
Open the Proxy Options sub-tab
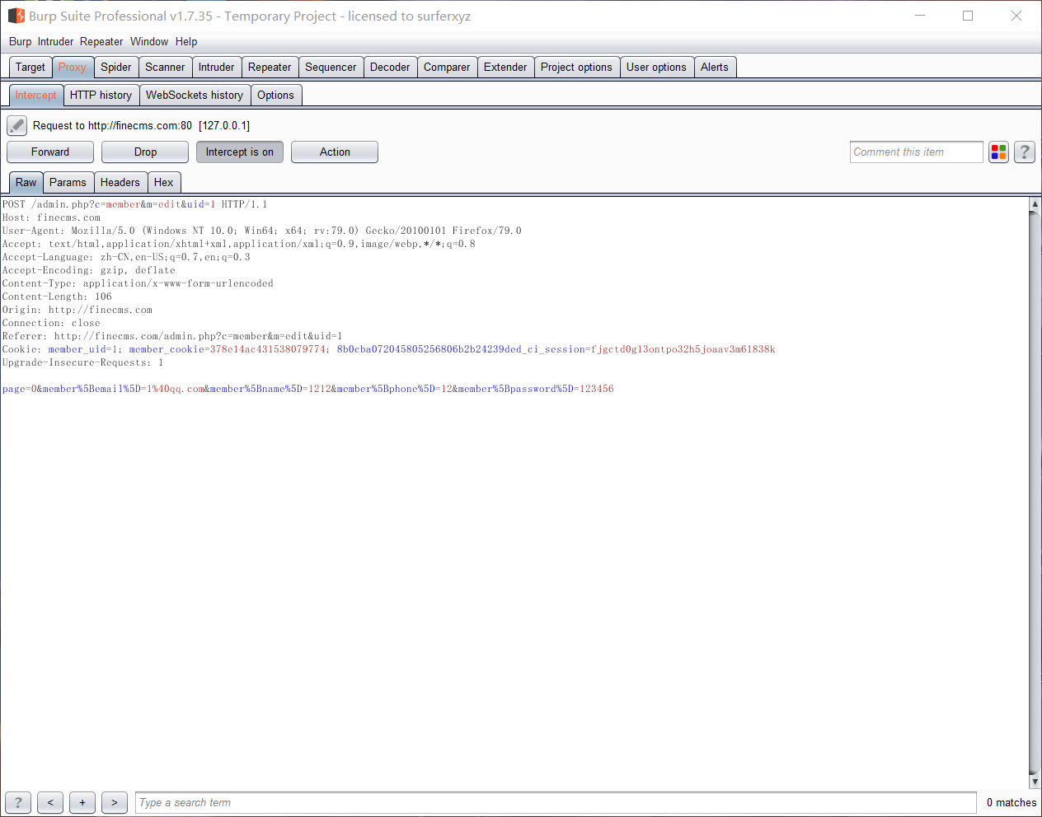click(275, 96)
